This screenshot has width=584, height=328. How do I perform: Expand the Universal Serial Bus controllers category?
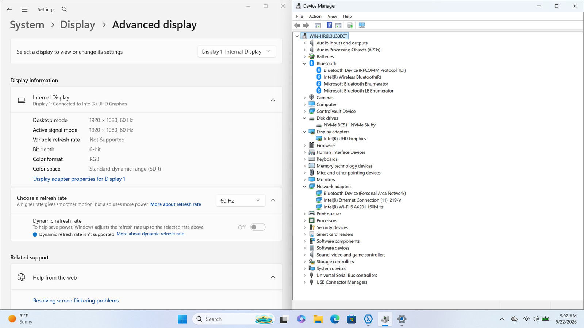(x=304, y=275)
